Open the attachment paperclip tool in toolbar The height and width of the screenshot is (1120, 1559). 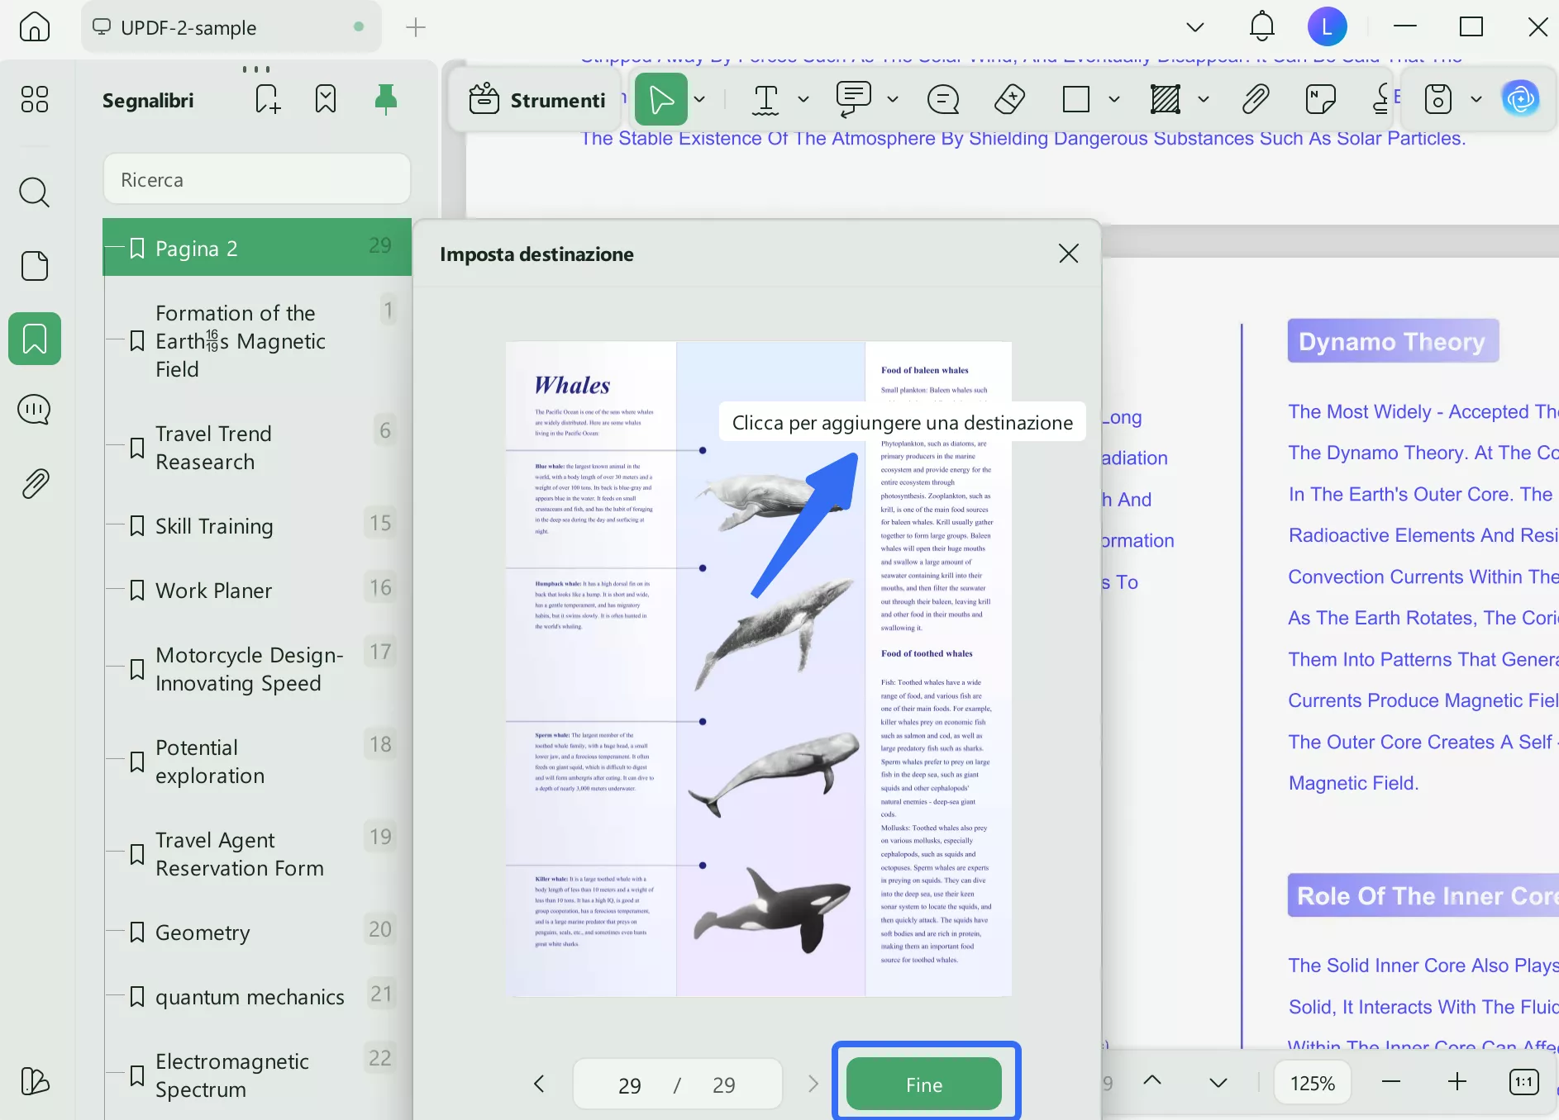pos(1255,100)
